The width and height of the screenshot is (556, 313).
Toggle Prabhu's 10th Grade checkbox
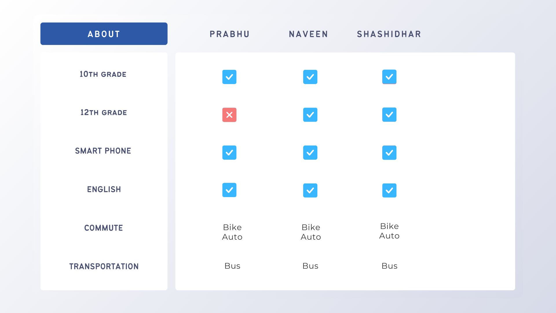point(229,77)
